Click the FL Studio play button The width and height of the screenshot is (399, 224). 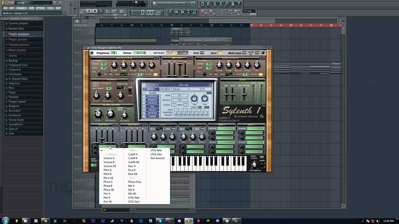click(89, 11)
